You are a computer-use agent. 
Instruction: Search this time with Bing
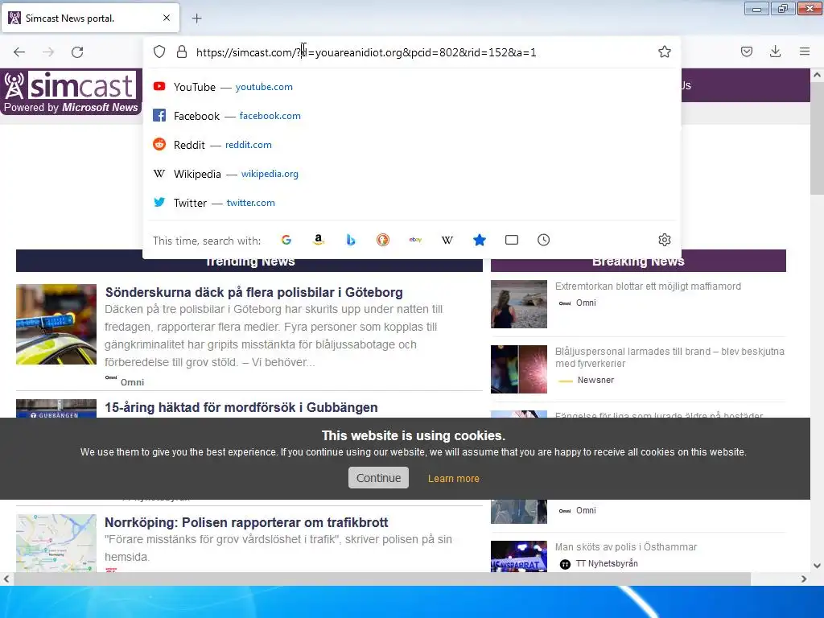[x=351, y=240]
